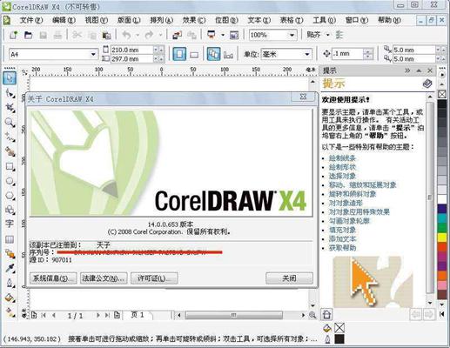Viewport: 450px width, 348px height.
Task: Click the Hints home icon
Action: point(326,314)
